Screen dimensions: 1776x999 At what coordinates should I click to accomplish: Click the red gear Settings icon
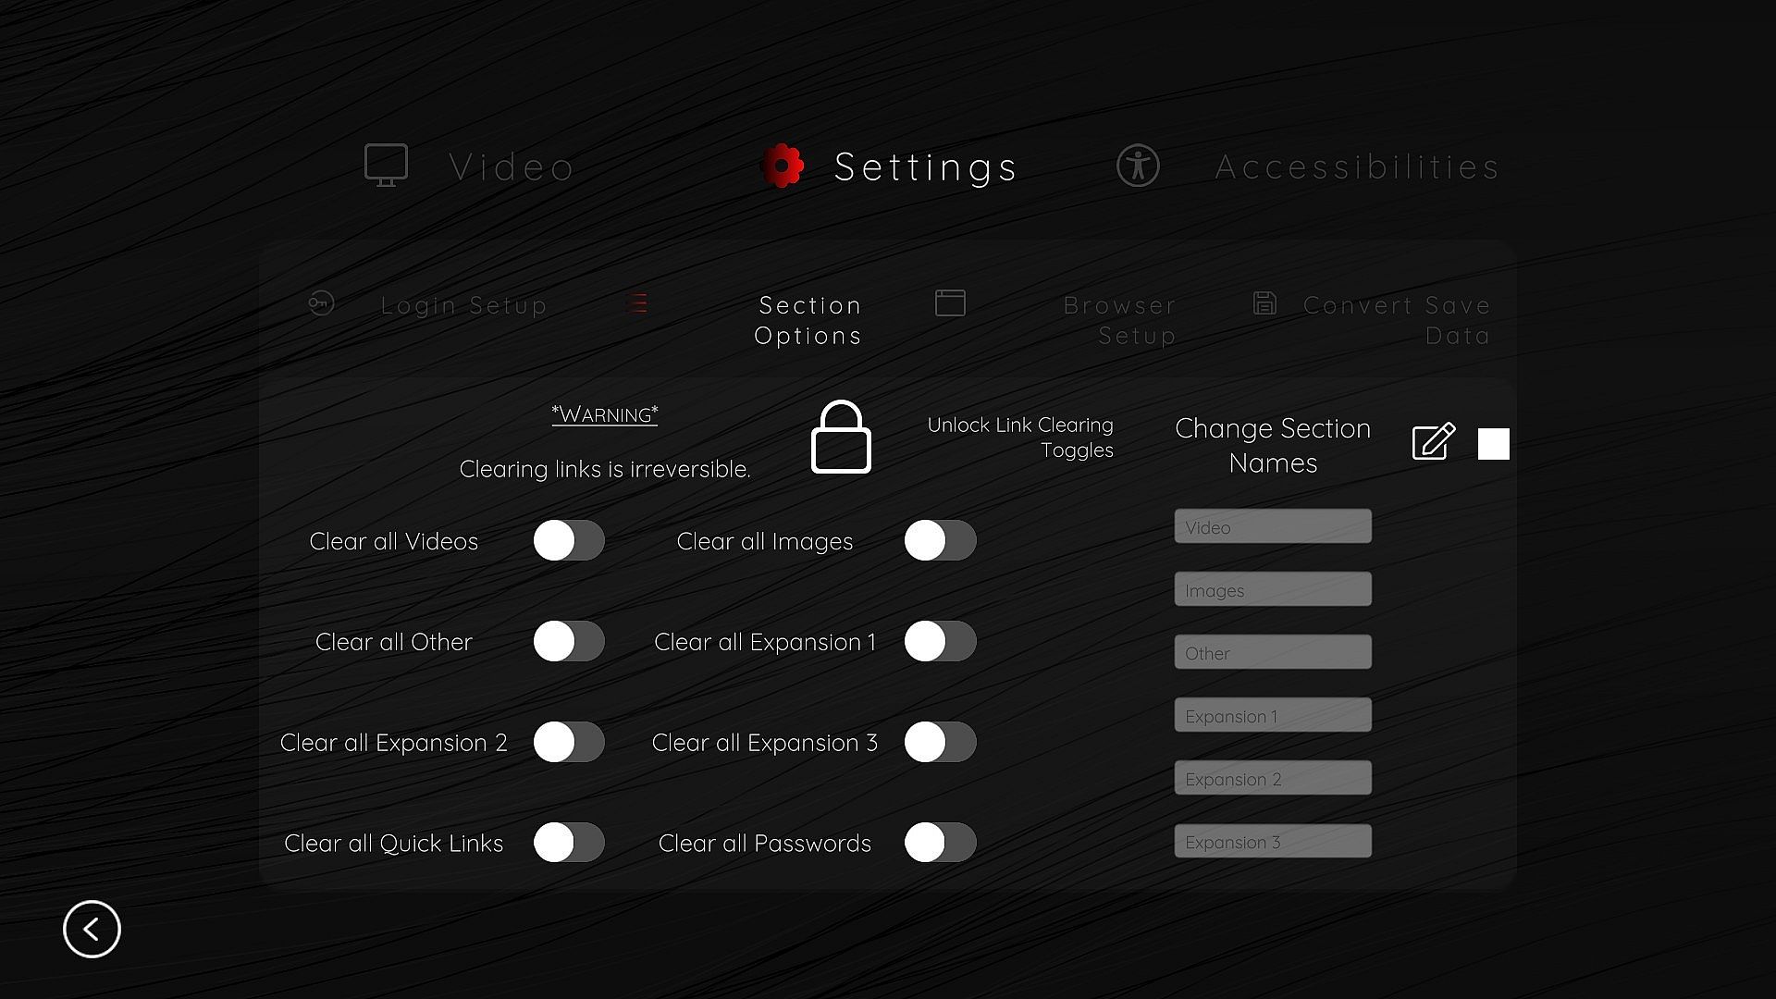(x=783, y=166)
